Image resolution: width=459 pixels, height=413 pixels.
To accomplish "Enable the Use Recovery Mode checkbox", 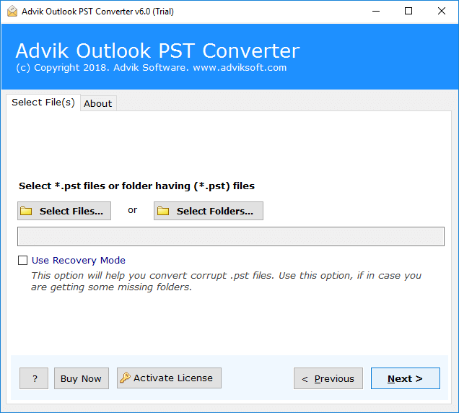I will tap(23, 260).
